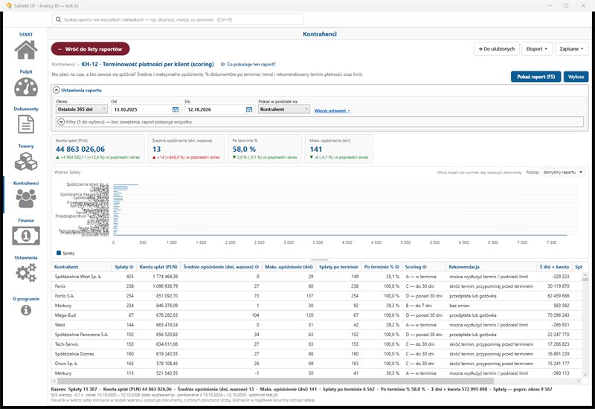The height and width of the screenshot is (409, 595).
Task: Open the Zapisane dropdown menu
Action: pyautogui.click(x=571, y=49)
